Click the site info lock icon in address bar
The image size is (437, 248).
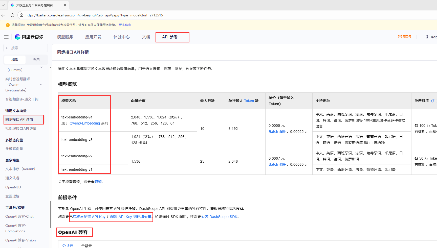pos(21,15)
